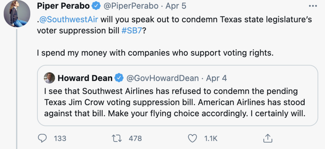Open the share tweet icon
The width and height of the screenshot is (325, 149).
[x=268, y=139]
